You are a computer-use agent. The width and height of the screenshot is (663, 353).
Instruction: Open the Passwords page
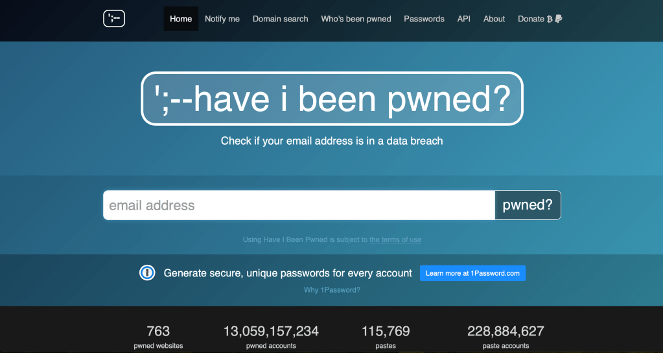pyautogui.click(x=424, y=19)
